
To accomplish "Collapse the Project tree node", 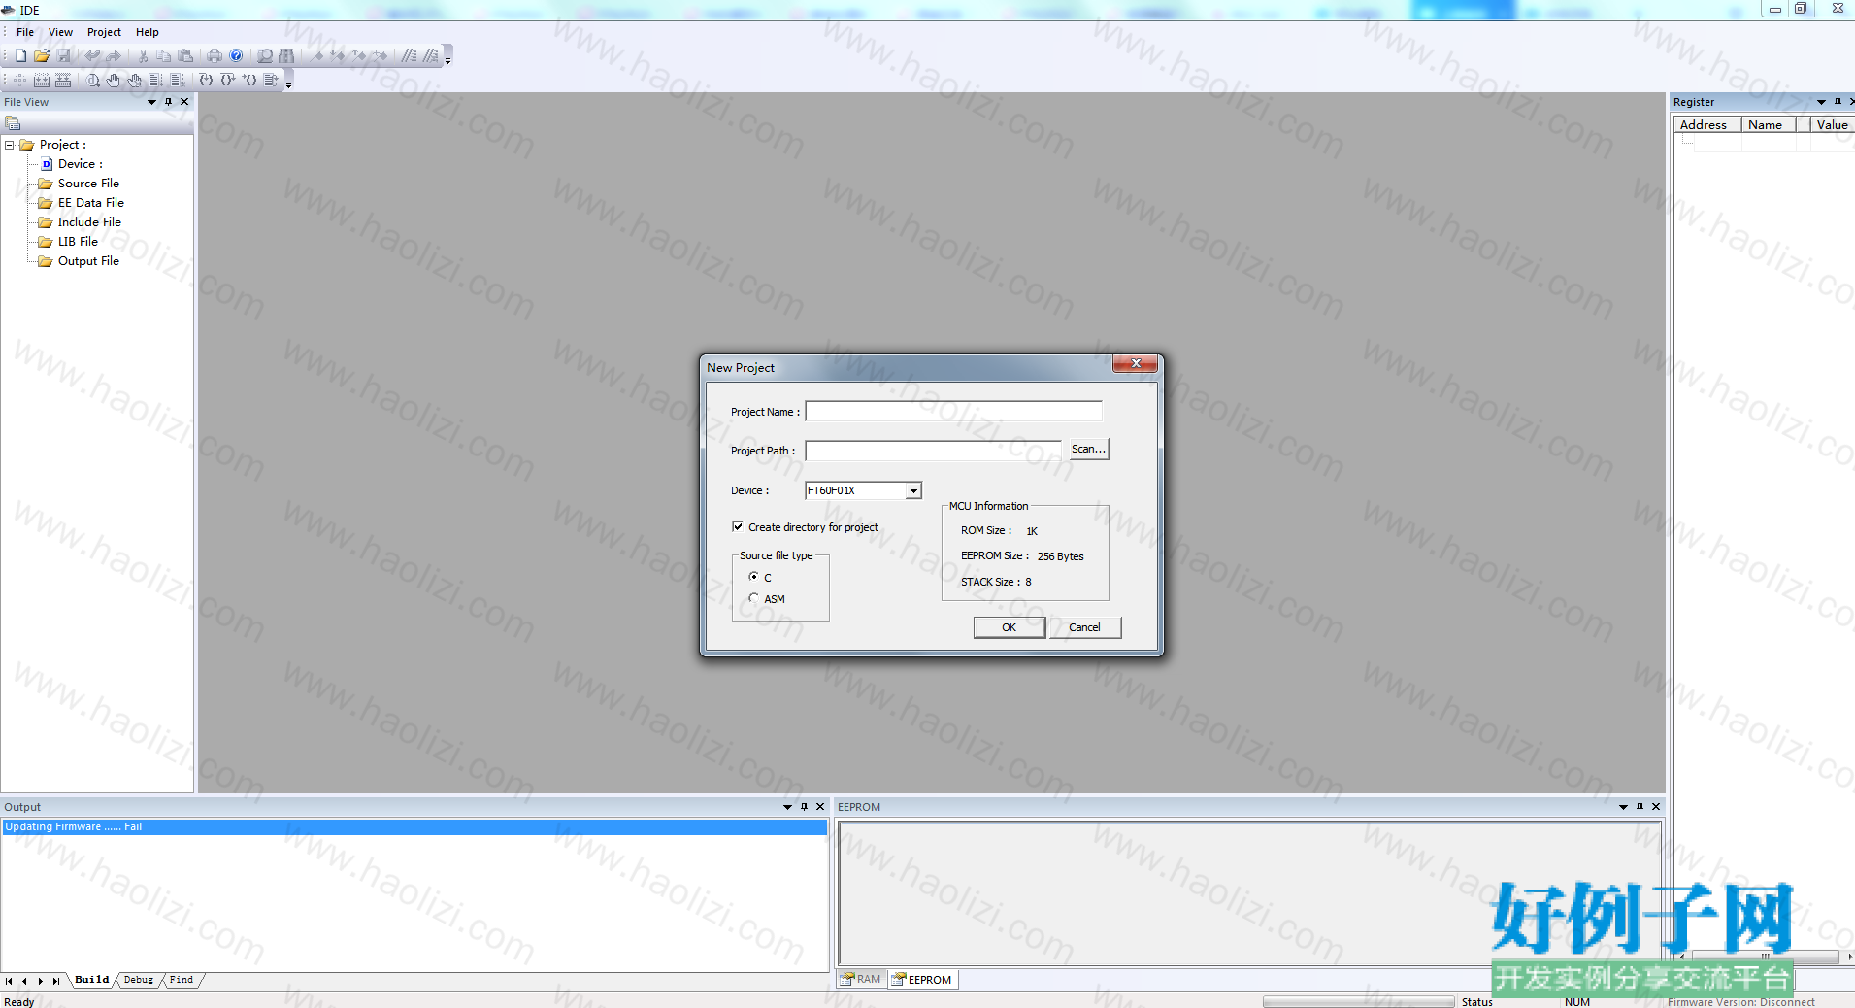I will click(x=10, y=145).
